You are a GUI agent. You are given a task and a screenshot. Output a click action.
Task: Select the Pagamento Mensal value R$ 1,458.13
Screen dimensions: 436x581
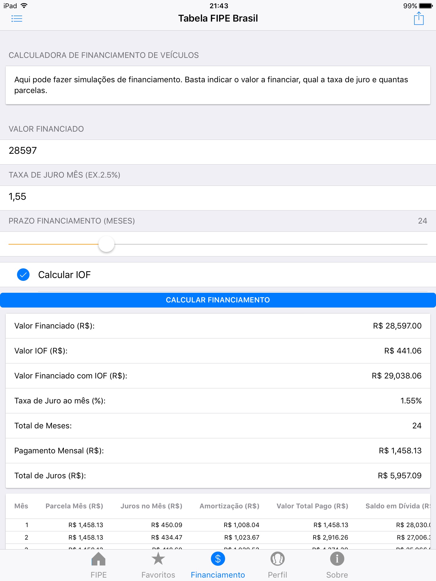coord(400,451)
